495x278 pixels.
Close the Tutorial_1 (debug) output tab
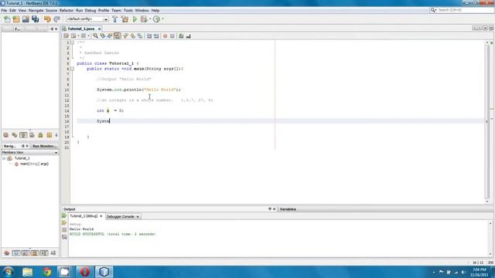101,216
